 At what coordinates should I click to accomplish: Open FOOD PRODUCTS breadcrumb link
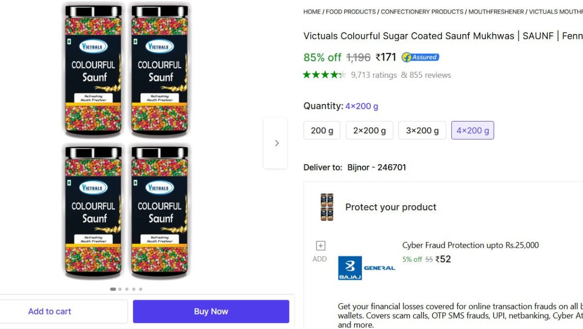(x=350, y=12)
